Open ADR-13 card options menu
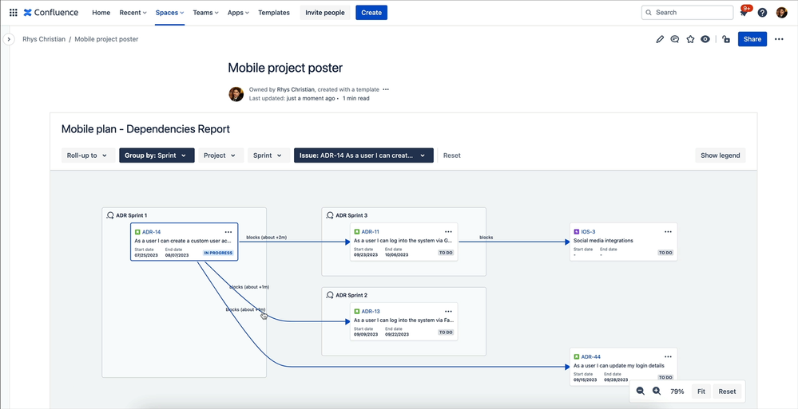 point(448,311)
